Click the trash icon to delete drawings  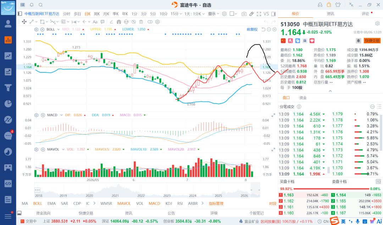[x=141, y=22]
